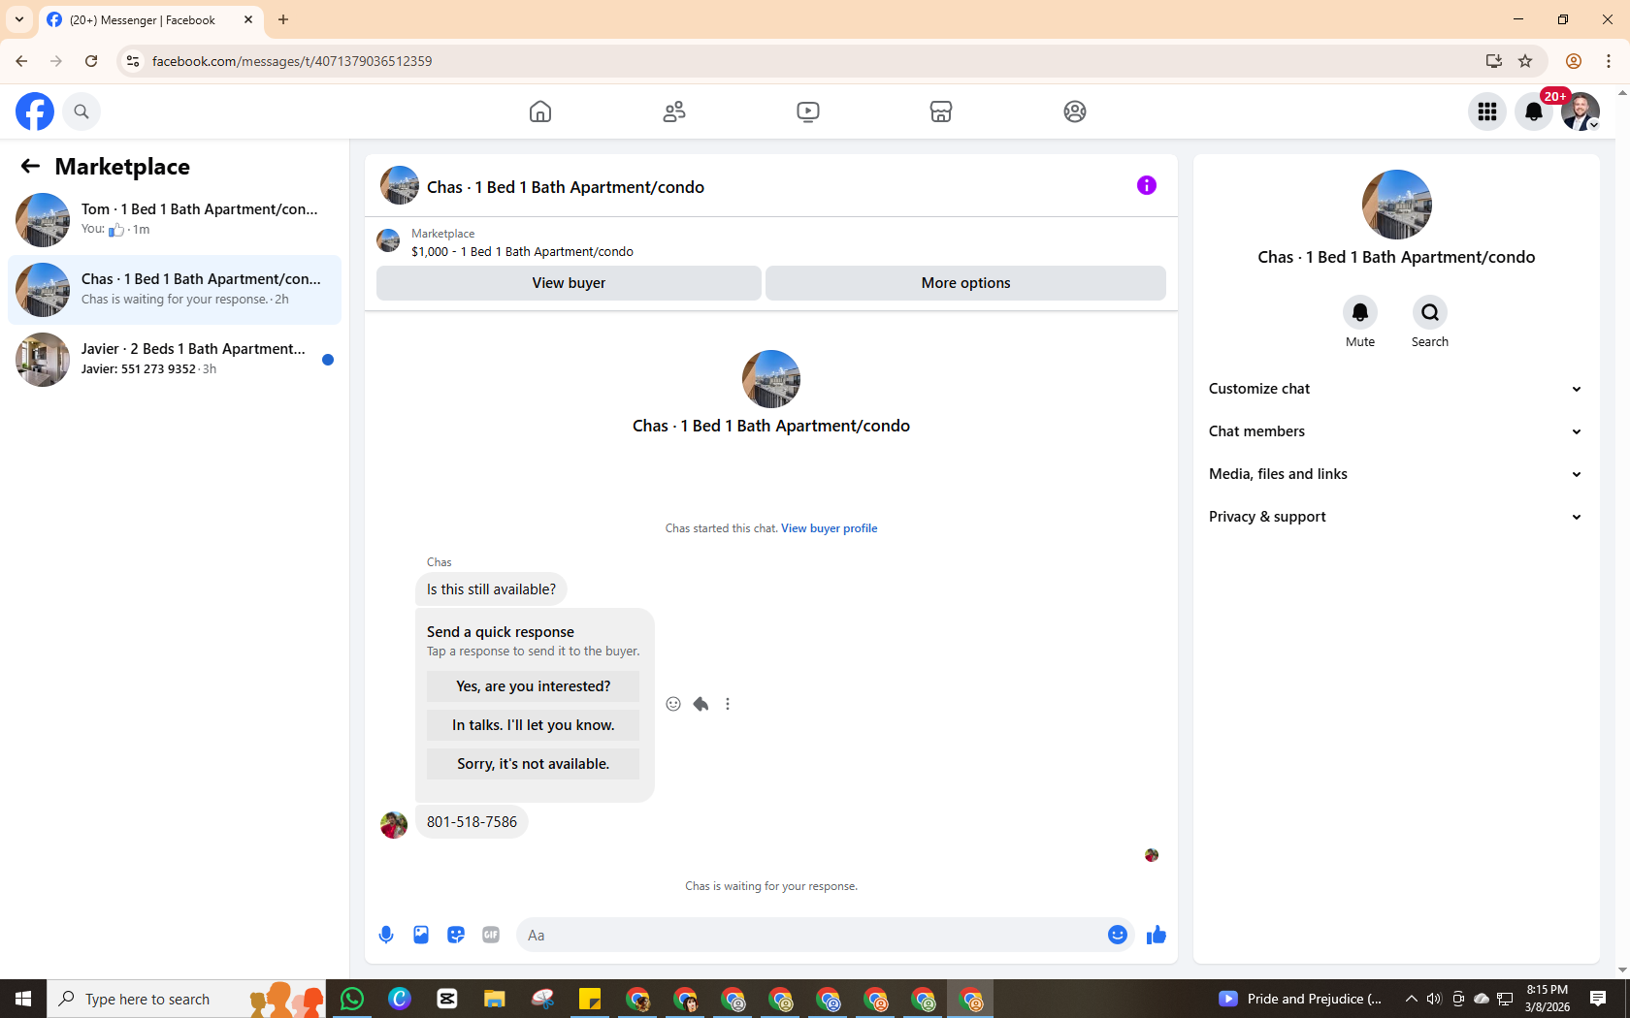Attach a file with the photo icon

point(421,935)
